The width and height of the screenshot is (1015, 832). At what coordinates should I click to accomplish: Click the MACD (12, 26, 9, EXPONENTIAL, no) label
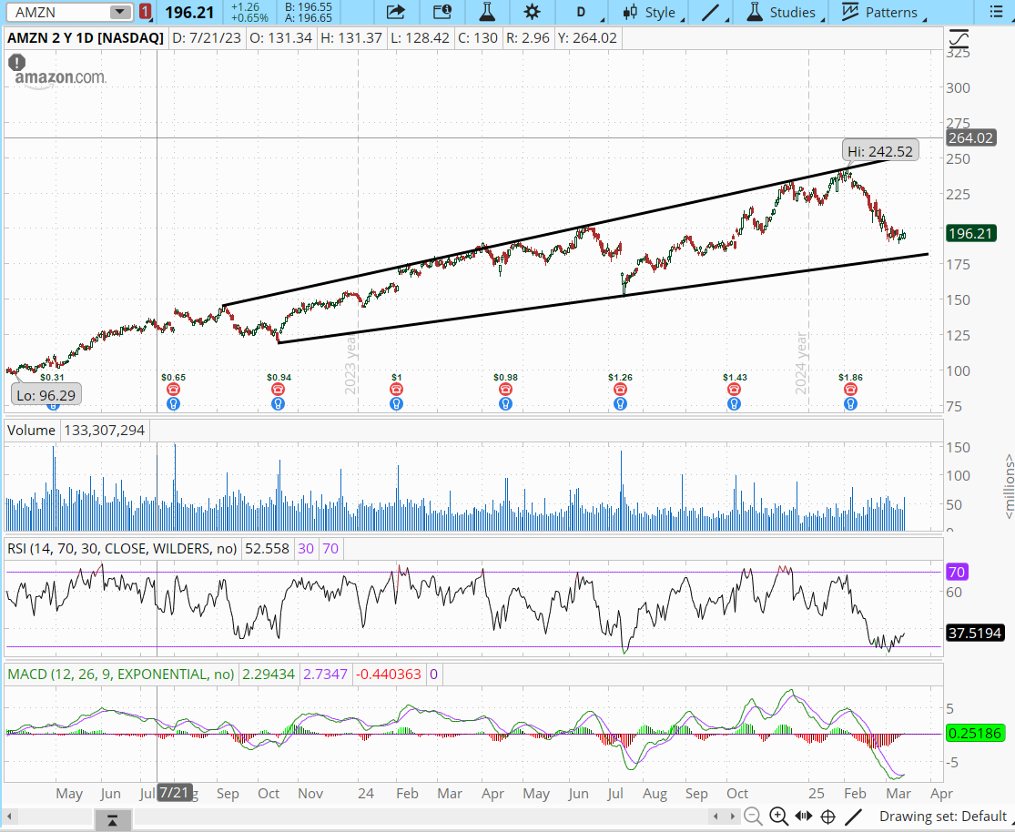pyautogui.click(x=120, y=674)
